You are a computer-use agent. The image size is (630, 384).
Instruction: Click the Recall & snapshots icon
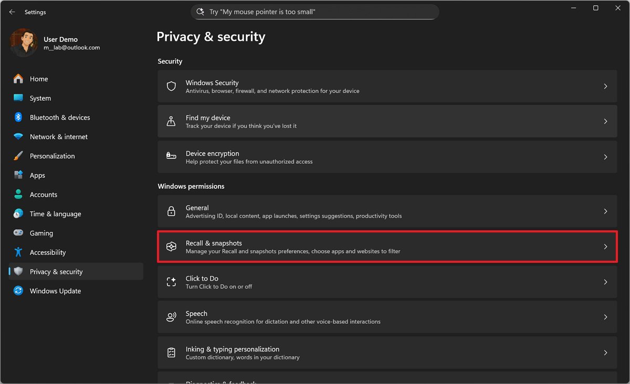pyautogui.click(x=171, y=247)
